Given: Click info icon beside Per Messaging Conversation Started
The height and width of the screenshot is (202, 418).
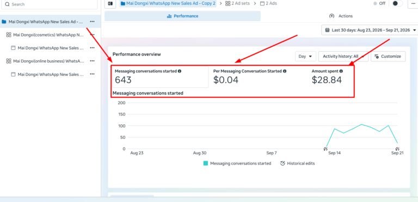Looking at the screenshot, I should pos(285,71).
